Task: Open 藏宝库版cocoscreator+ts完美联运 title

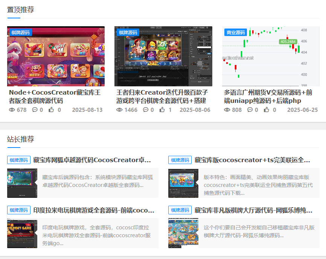Action: (x=252, y=160)
